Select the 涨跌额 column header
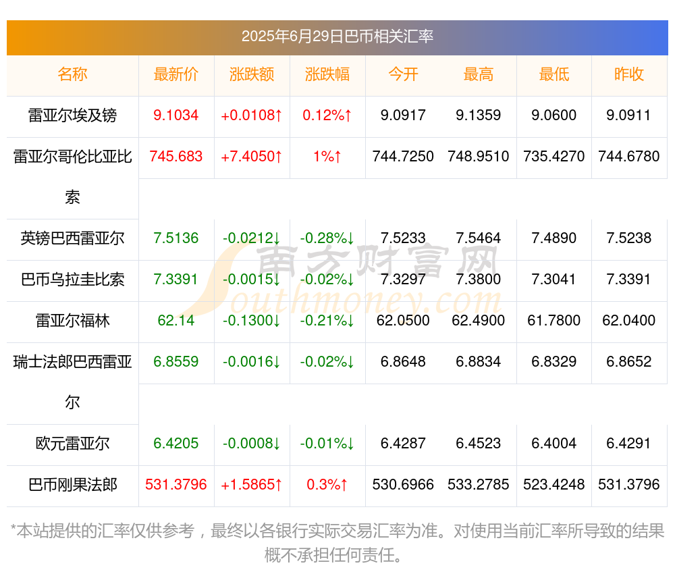Image resolution: width=675 pixels, height=576 pixels. 252,74
